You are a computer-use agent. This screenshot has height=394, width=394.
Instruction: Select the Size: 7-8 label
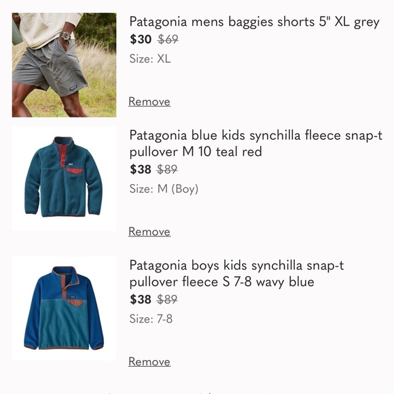[x=151, y=319]
